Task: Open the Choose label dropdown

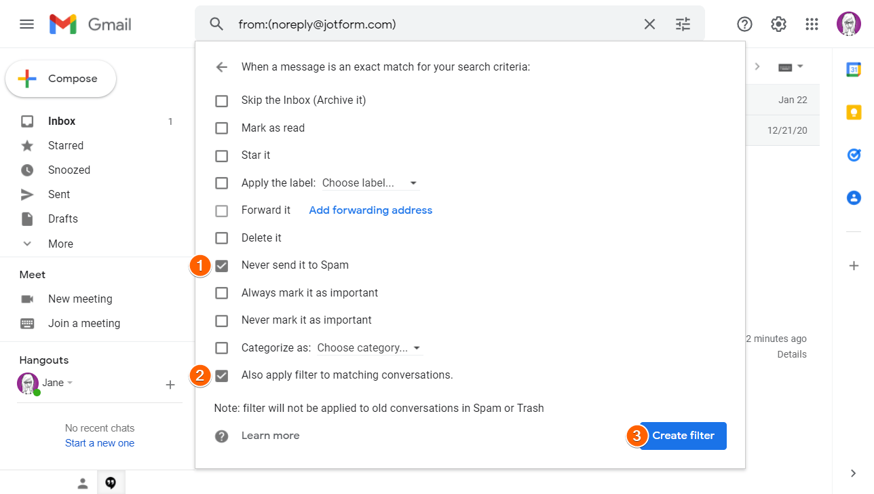Action: click(370, 183)
